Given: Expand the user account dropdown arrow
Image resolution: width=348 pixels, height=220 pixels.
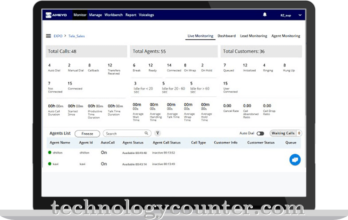Looking at the screenshot, I should tap(300, 15).
